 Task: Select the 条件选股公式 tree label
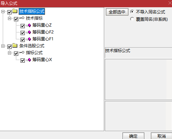click(32, 46)
